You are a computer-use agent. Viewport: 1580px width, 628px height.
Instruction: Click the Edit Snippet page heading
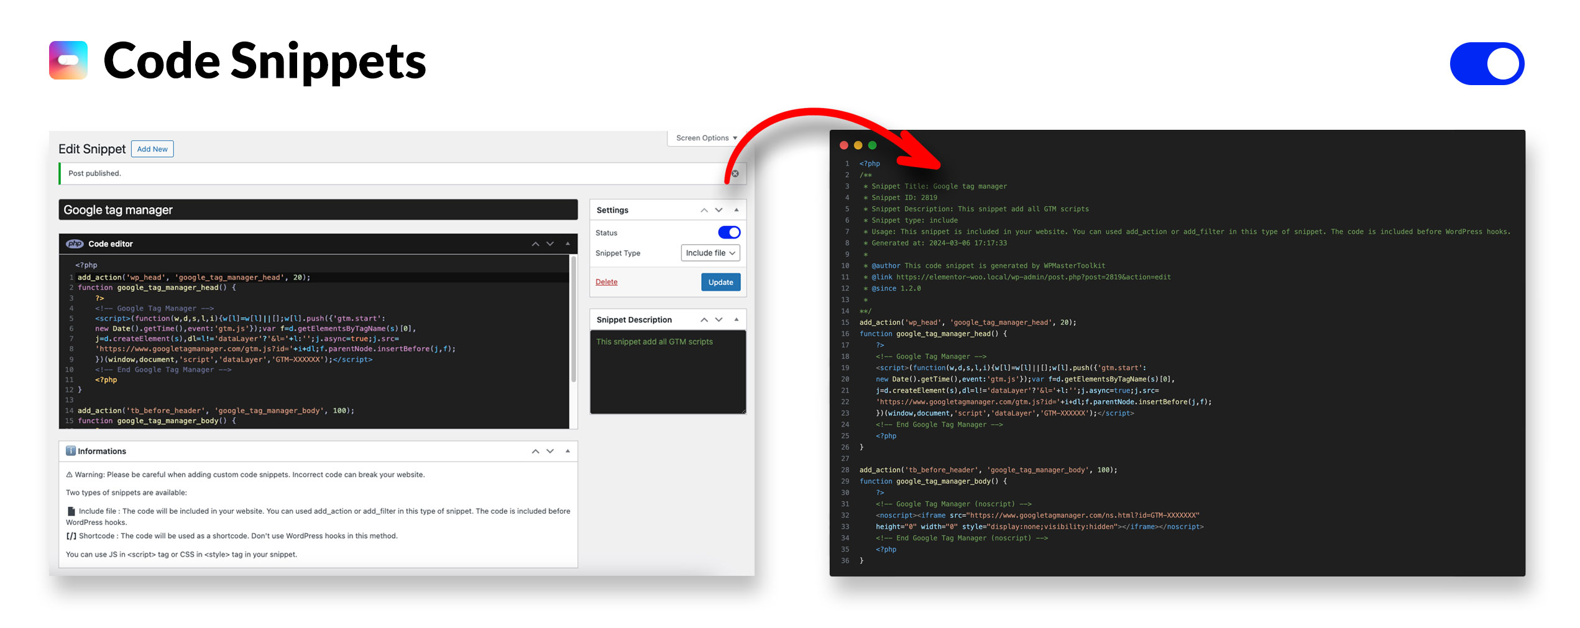[92, 149]
